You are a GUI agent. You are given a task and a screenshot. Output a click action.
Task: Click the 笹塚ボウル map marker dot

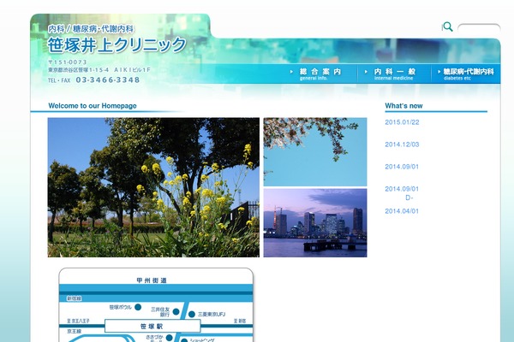click(138, 307)
